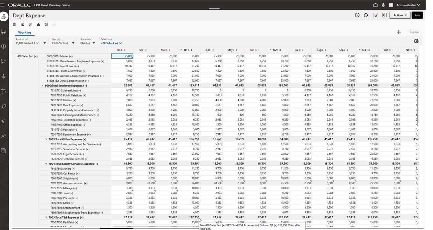Click the 420:Sales East entity link
The width and height of the screenshot is (433, 230).
tap(111, 43)
